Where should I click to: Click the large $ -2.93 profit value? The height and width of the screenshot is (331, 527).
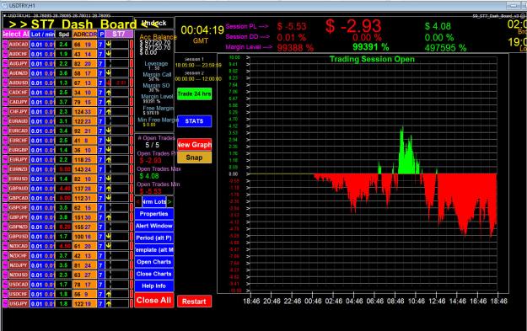click(x=353, y=26)
